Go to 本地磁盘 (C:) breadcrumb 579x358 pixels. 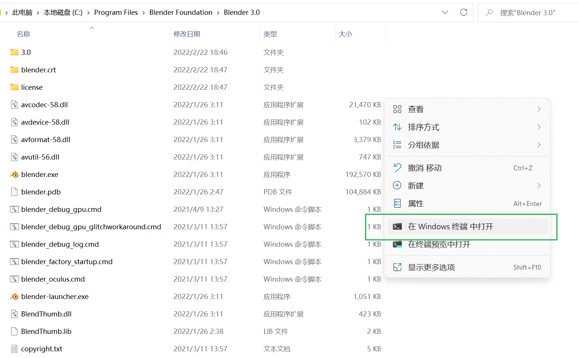[63, 13]
